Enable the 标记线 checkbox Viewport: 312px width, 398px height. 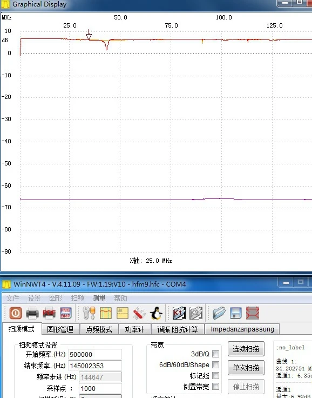(x=216, y=375)
